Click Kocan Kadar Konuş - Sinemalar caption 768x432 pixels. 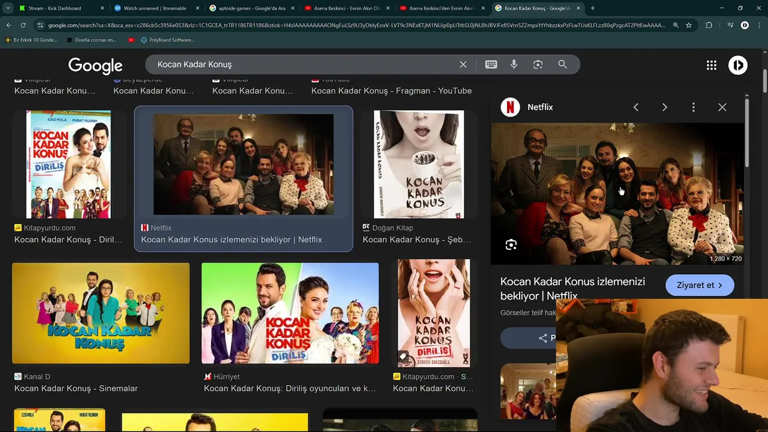coord(76,388)
